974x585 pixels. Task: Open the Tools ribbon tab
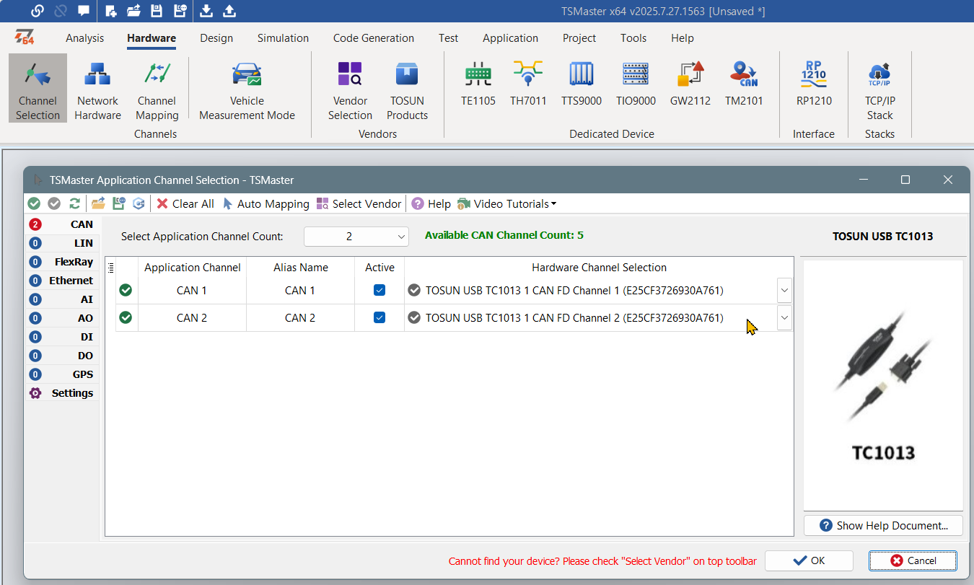tap(633, 38)
